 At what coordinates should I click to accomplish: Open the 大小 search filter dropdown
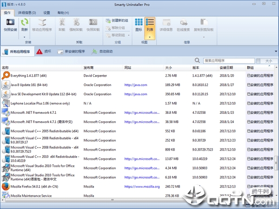point(267,61)
